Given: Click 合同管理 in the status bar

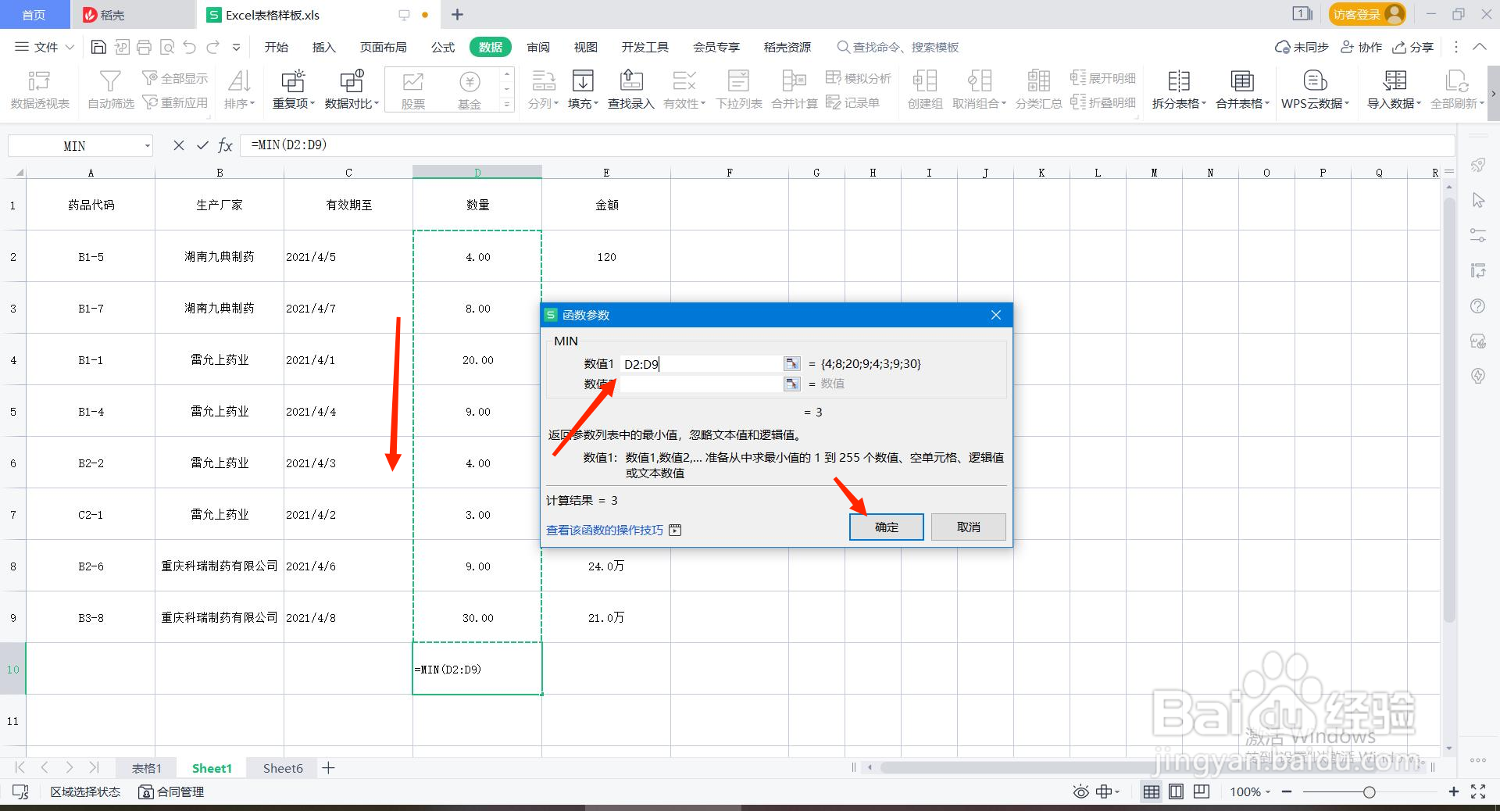Looking at the screenshot, I should pos(171,791).
